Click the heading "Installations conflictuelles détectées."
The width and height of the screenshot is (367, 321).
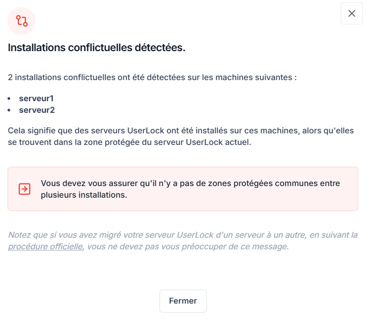pos(96,48)
